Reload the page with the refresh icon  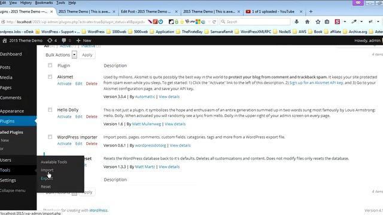[x=214, y=21]
